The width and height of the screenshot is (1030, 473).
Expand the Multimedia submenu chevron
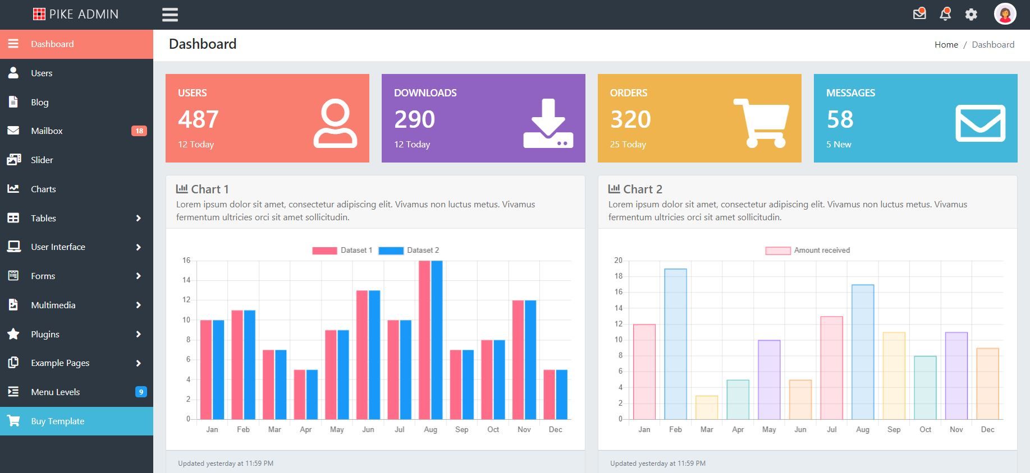[x=138, y=305]
